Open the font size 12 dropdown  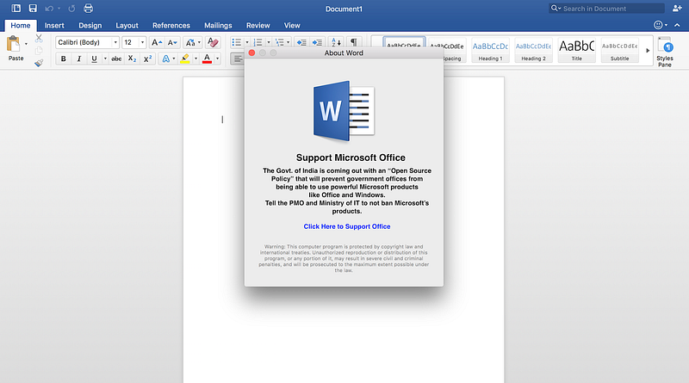142,43
